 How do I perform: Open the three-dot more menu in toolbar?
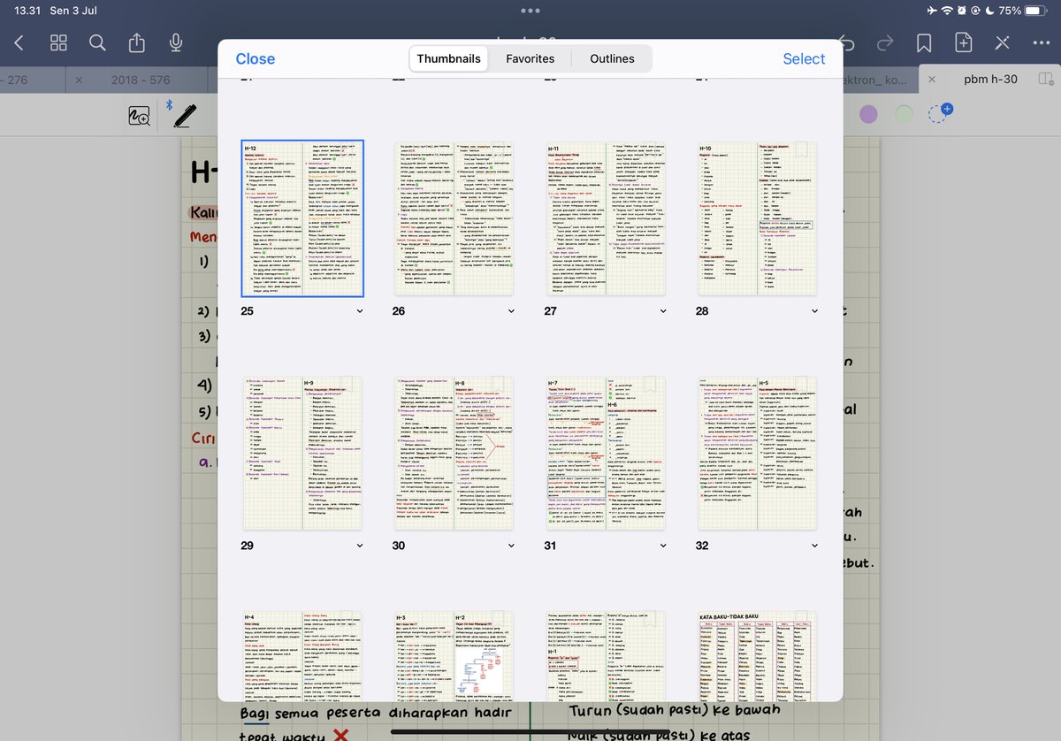coord(1041,42)
